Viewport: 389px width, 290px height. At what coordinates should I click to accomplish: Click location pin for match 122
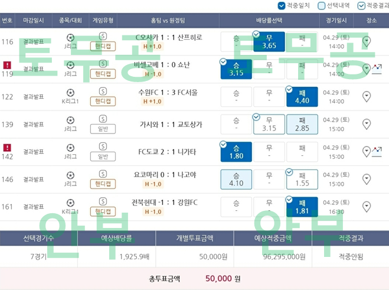tap(366, 97)
